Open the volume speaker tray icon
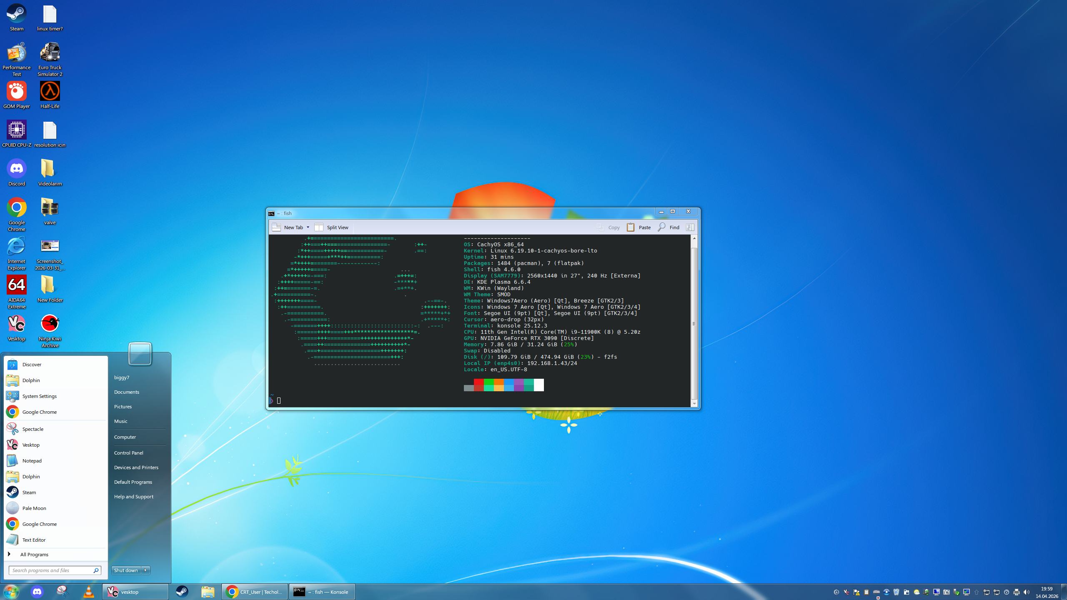 point(1027,592)
